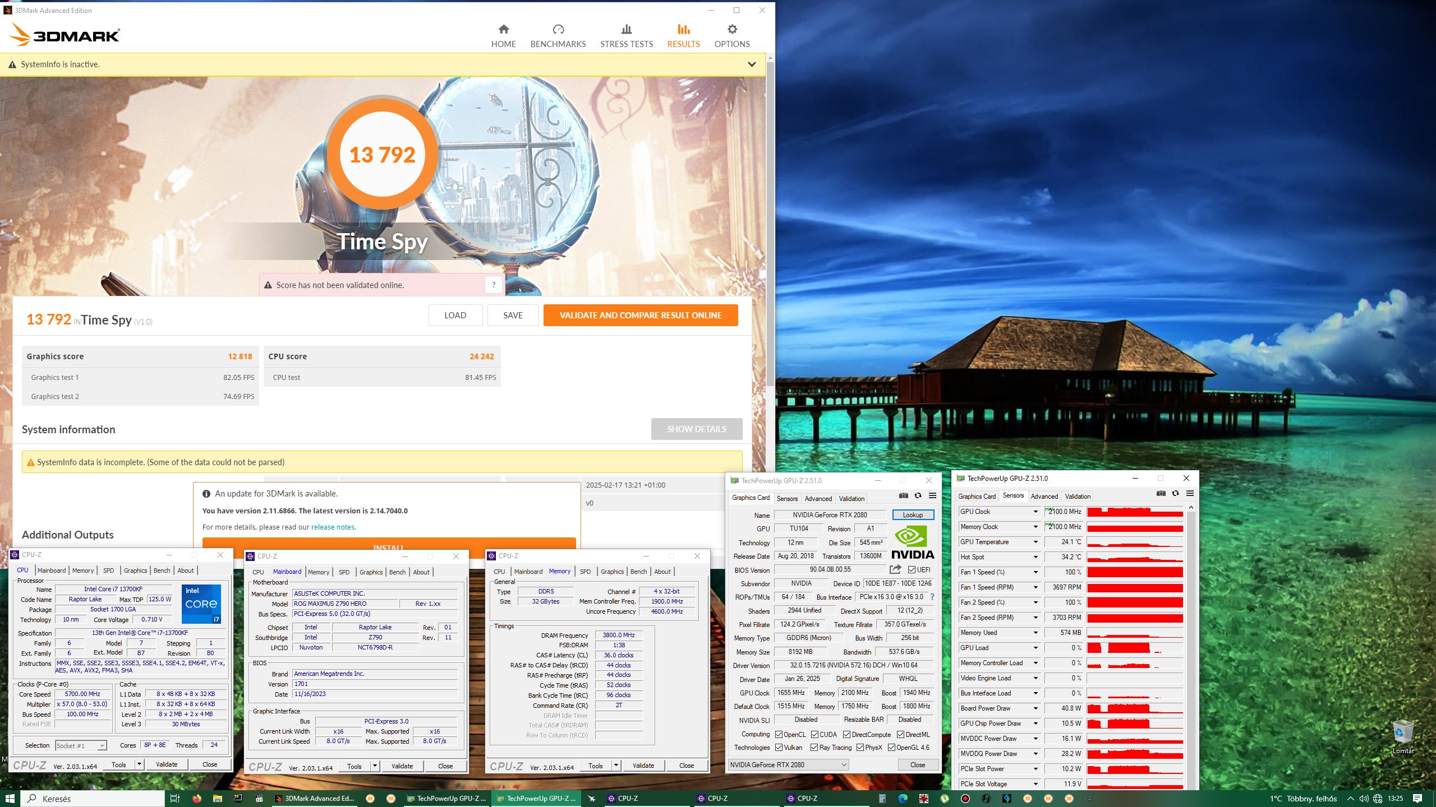This screenshot has height=807, width=1436.
Task: Open hamburger menu in GPU-Z Sensors window
Action: tap(1190, 493)
